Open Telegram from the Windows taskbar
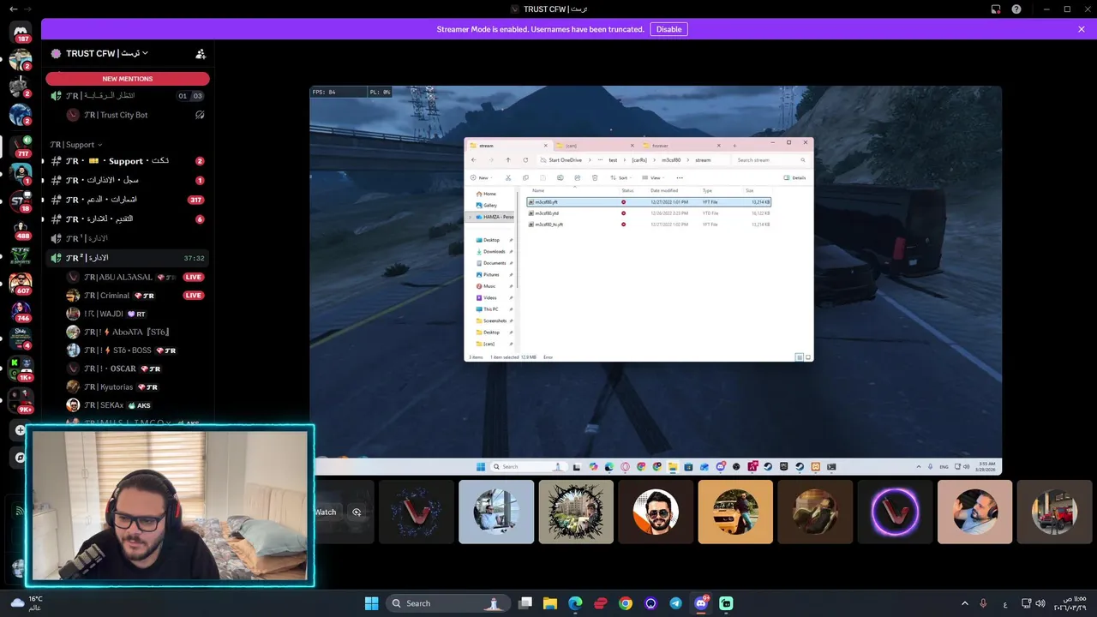The width and height of the screenshot is (1097, 617). [x=676, y=603]
